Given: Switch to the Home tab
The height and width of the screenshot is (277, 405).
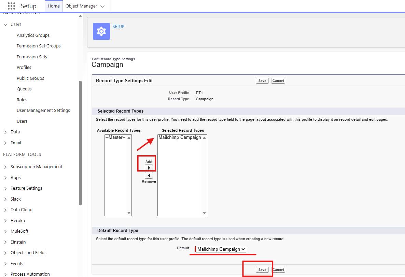Looking at the screenshot, I should click(x=54, y=6).
